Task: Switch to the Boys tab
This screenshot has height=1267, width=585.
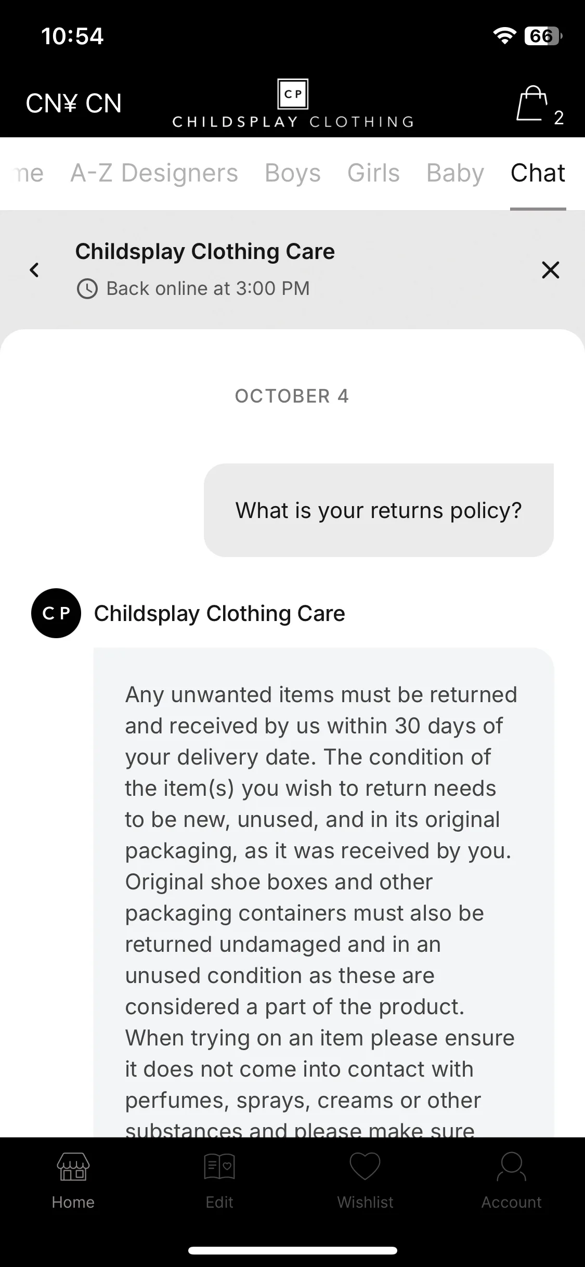Action: (293, 173)
